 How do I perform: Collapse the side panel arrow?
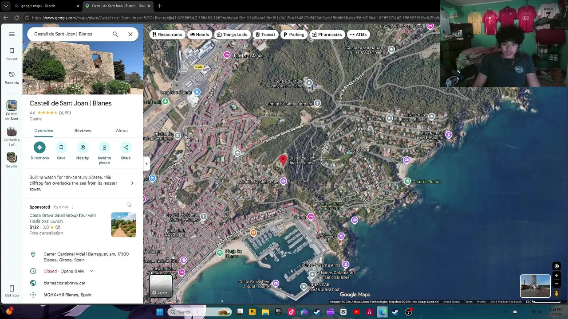(x=146, y=163)
